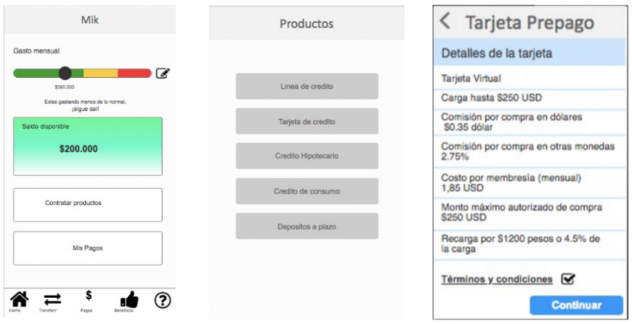This screenshot has height=324, width=632.
Task: Choose Credito de consumo option
Action: [307, 191]
